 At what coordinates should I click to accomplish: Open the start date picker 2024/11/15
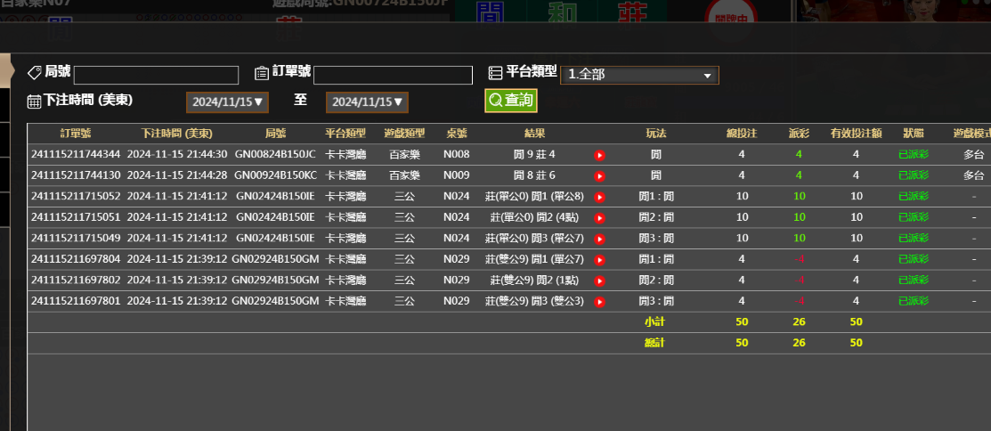pyautogui.click(x=227, y=102)
